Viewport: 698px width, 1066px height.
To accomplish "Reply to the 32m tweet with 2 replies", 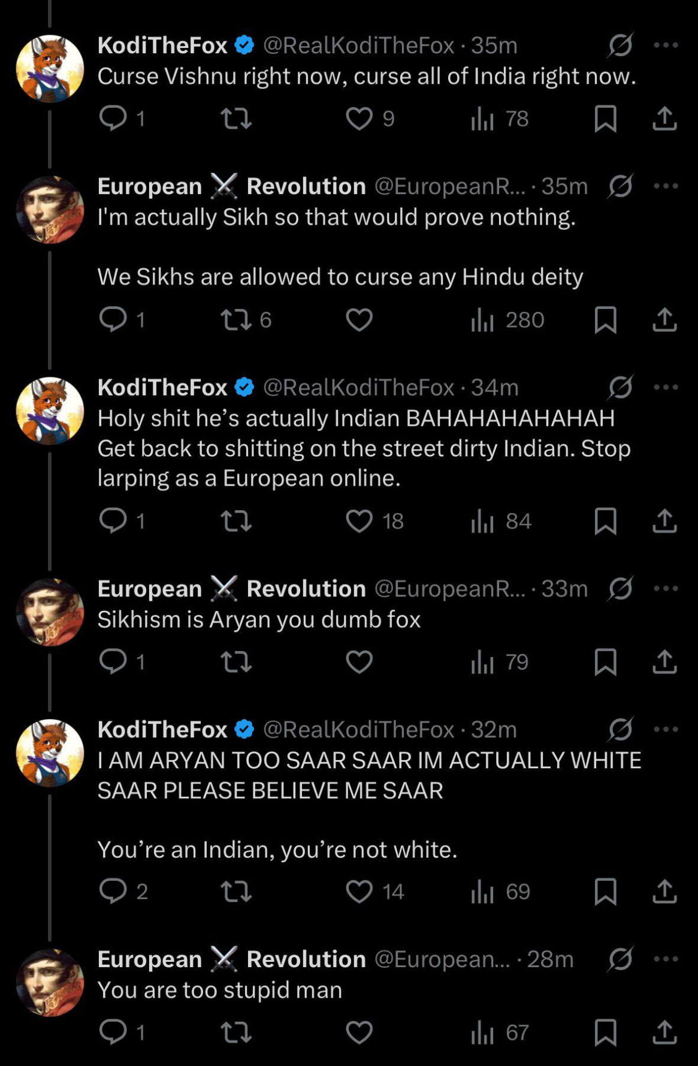I will click(x=113, y=891).
